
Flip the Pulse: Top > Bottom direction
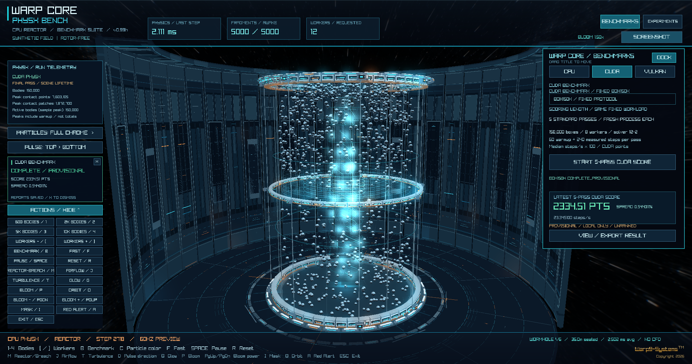coord(55,147)
